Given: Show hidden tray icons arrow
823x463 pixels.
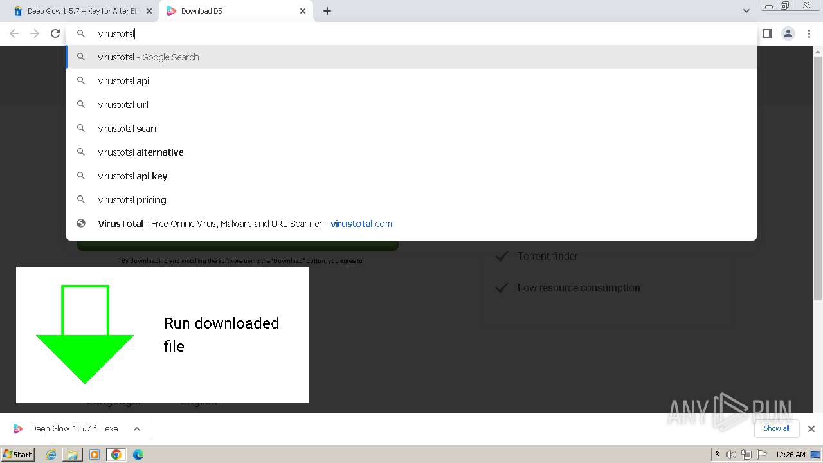Looking at the screenshot, I should tap(717, 455).
